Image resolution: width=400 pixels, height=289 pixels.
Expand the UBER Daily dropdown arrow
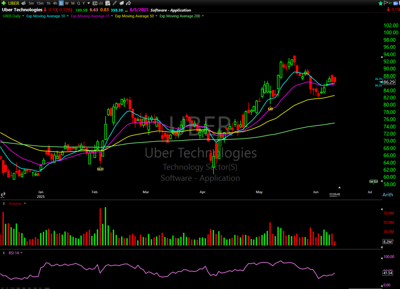pyautogui.click(x=23, y=16)
